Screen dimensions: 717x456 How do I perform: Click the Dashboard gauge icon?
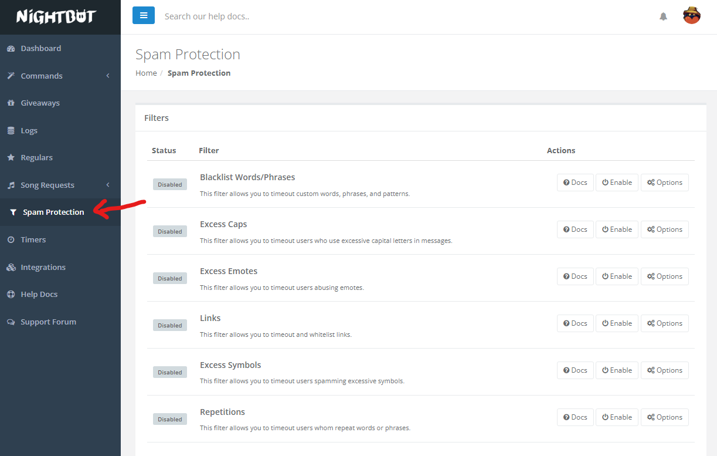[x=11, y=49]
